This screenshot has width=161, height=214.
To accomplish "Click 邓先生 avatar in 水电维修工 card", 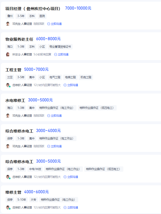I will (x=8, y=115).
